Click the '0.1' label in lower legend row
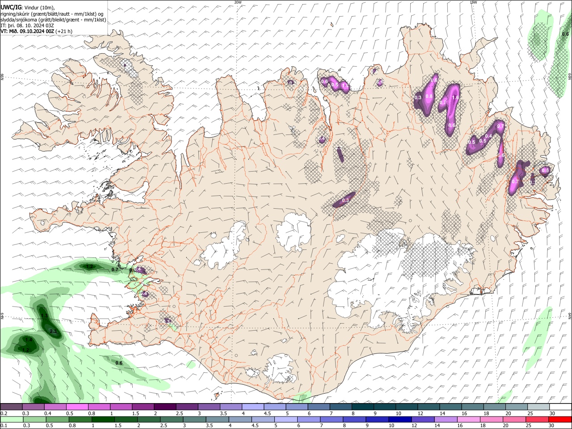 click(4, 426)
